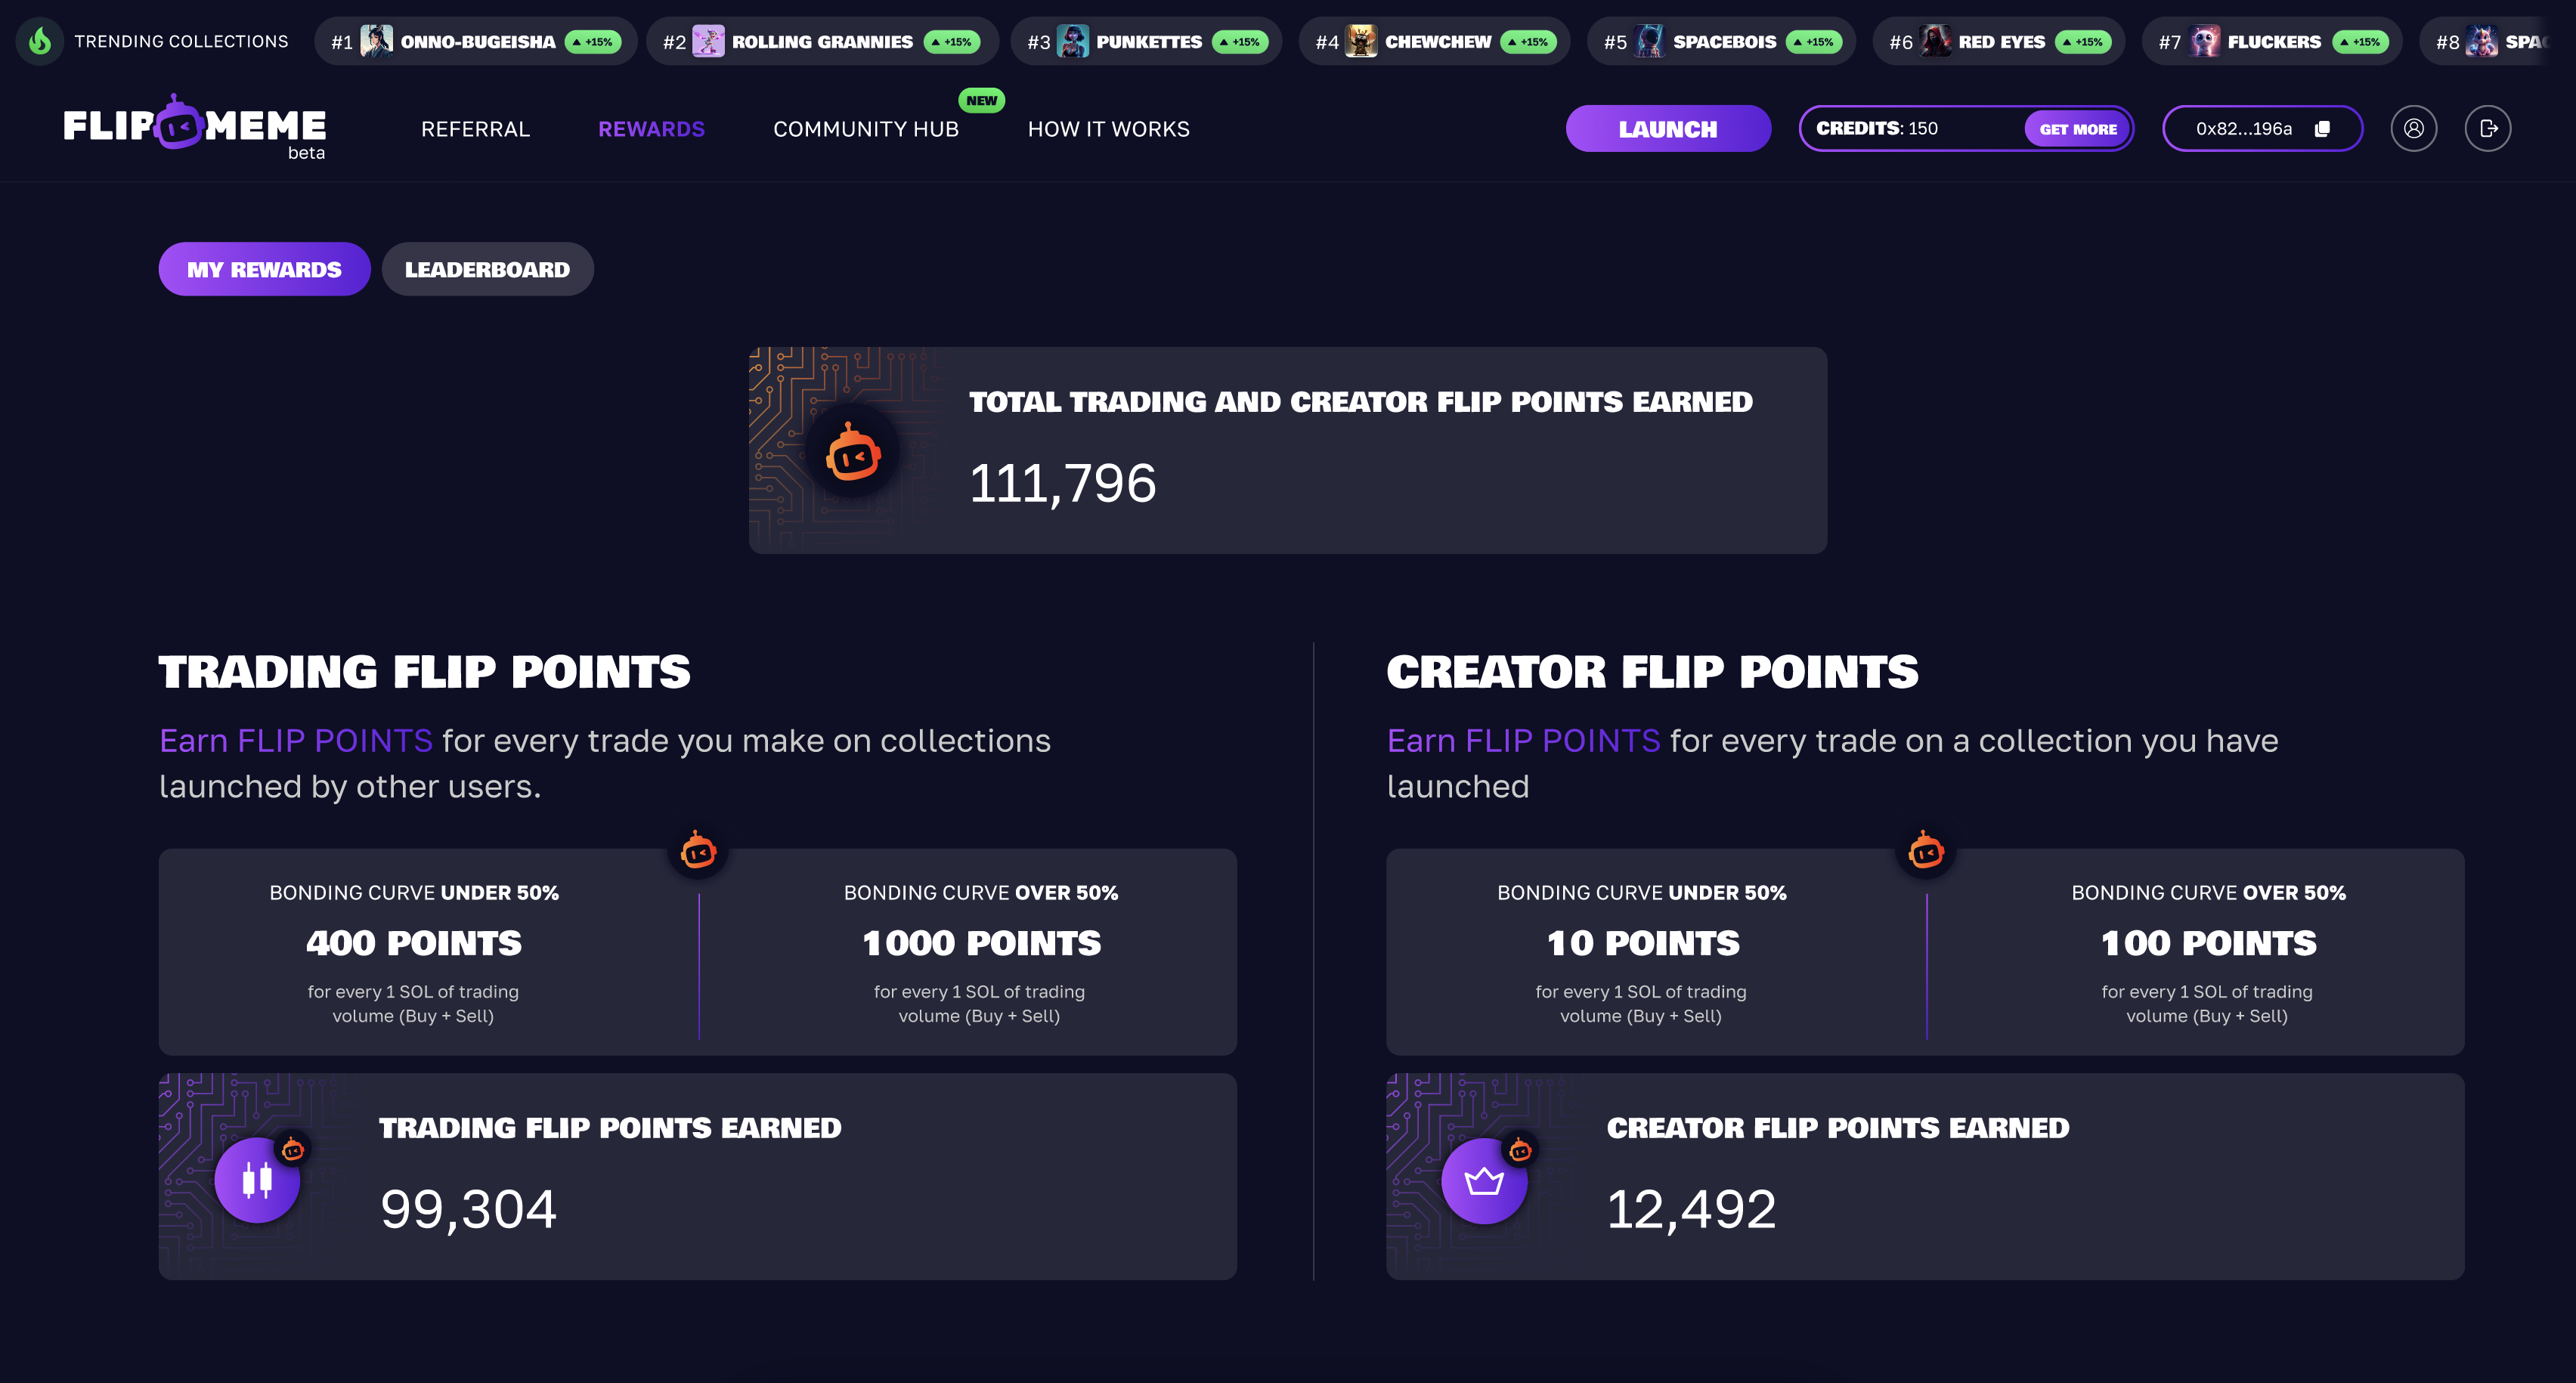Open the Referral page
Screen dimensions: 2576x1383
pyautogui.click(x=475, y=129)
